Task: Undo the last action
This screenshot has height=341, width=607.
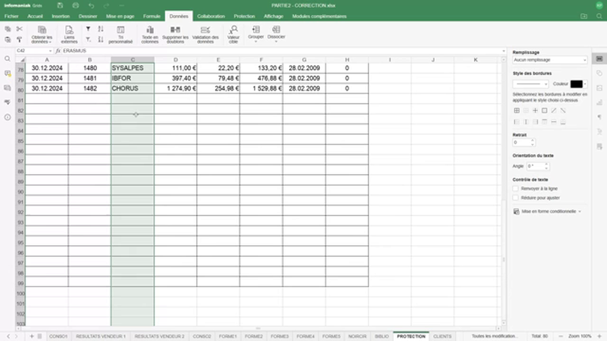Action: [x=92, y=5]
